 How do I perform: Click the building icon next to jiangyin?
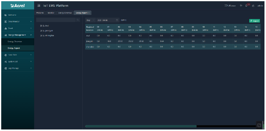pos(44,31)
